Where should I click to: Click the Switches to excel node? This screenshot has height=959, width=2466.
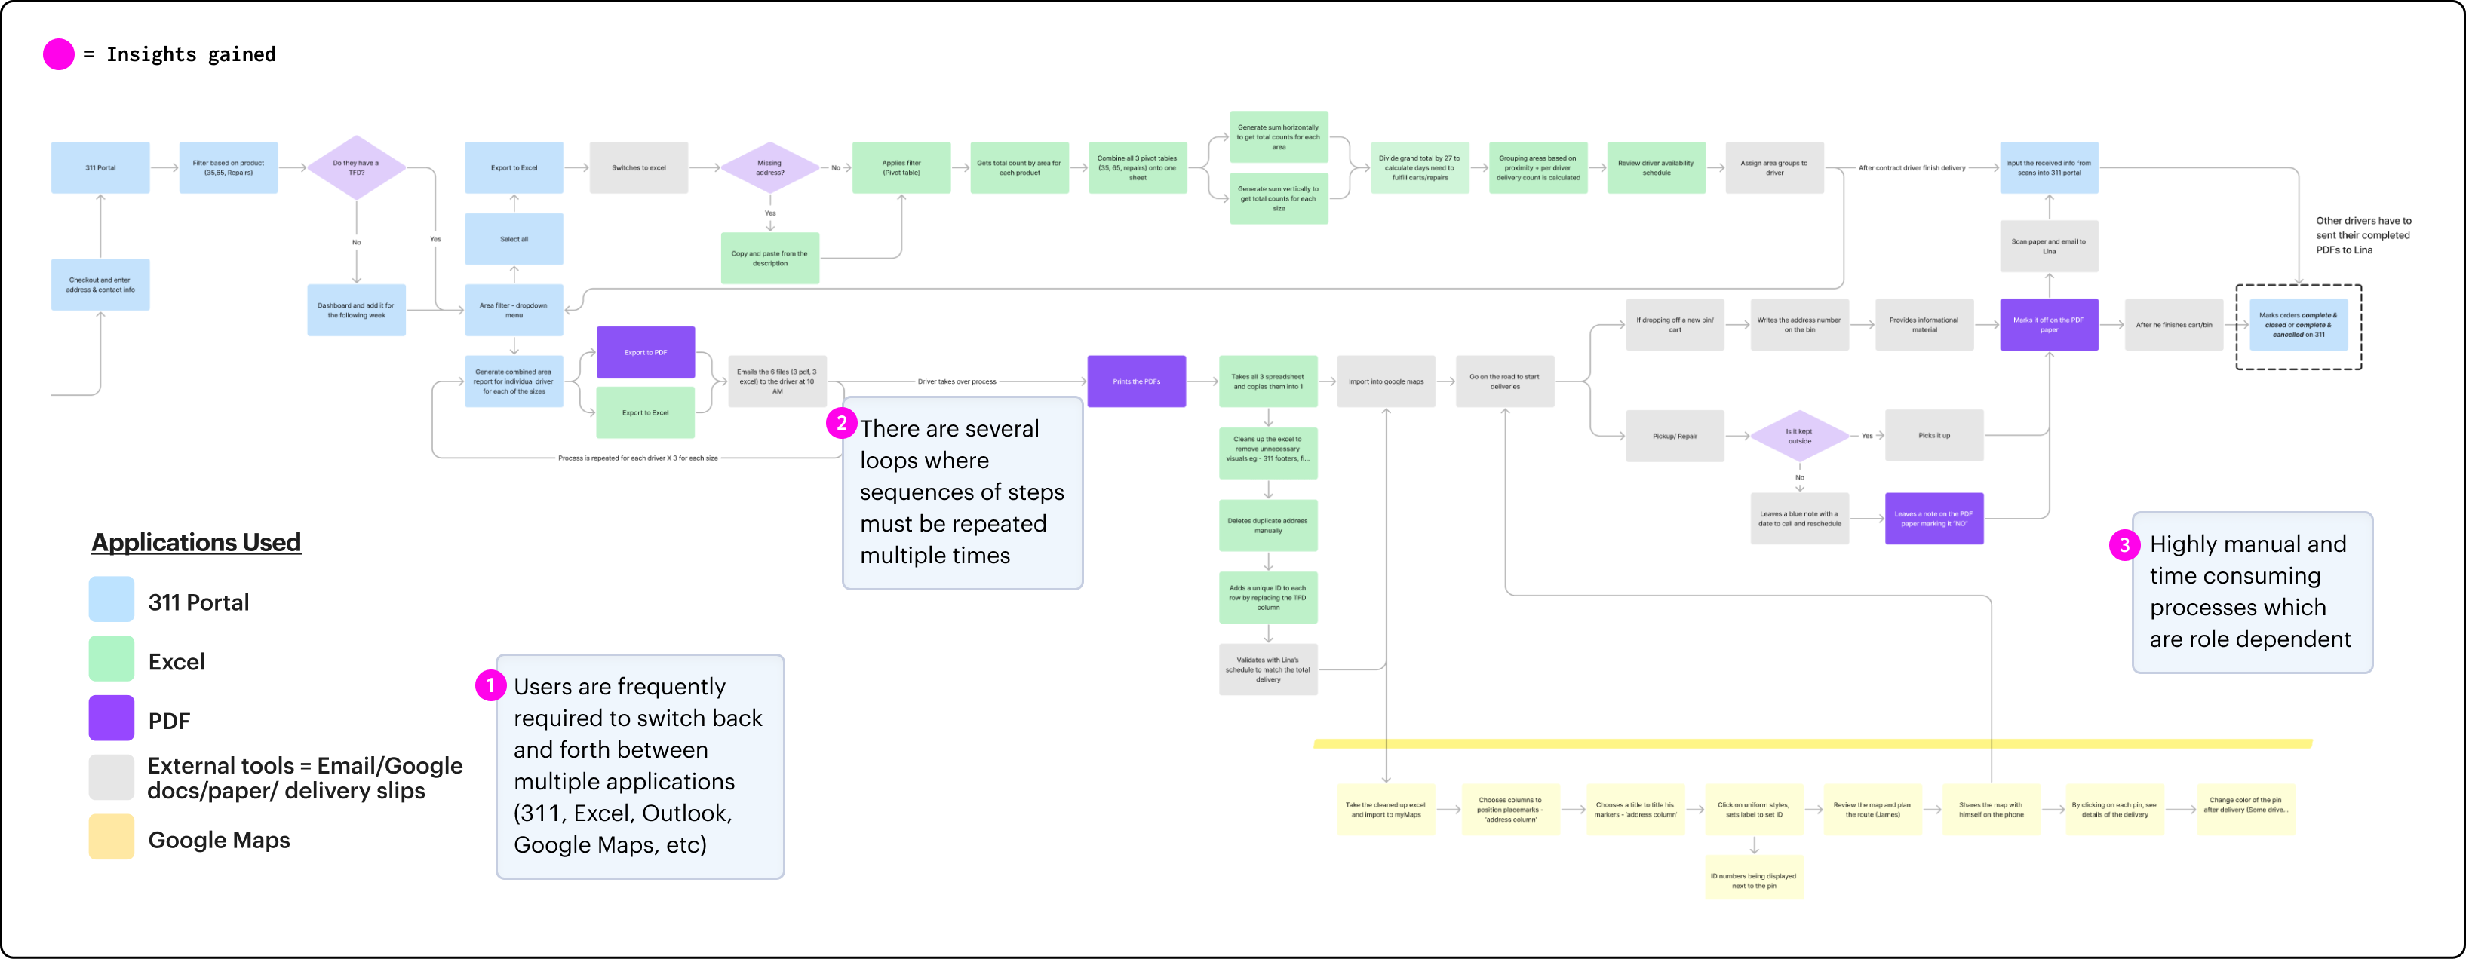[x=638, y=167]
